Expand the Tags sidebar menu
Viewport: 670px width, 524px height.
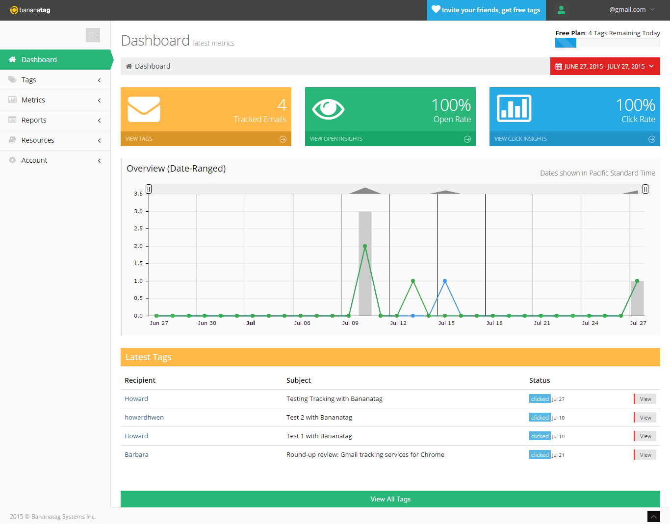tap(55, 80)
